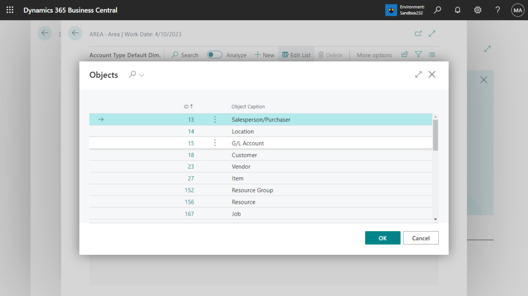Image resolution: width=528 pixels, height=296 pixels.
Task: Select the Resource caption in row 156
Action: 243,202
